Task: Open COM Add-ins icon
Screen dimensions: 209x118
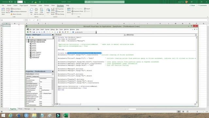Action: (41, 11)
